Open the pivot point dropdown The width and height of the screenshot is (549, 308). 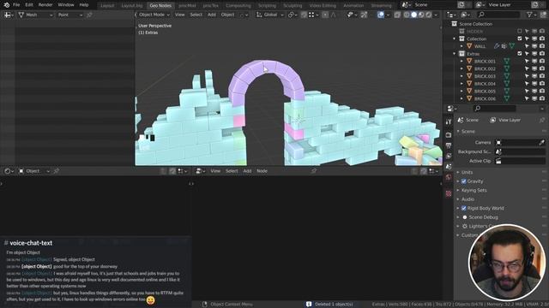coord(293,15)
